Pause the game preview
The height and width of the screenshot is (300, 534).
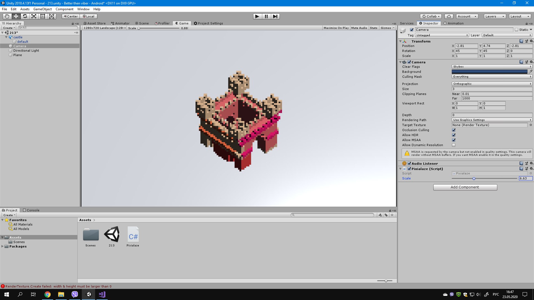[x=266, y=16]
